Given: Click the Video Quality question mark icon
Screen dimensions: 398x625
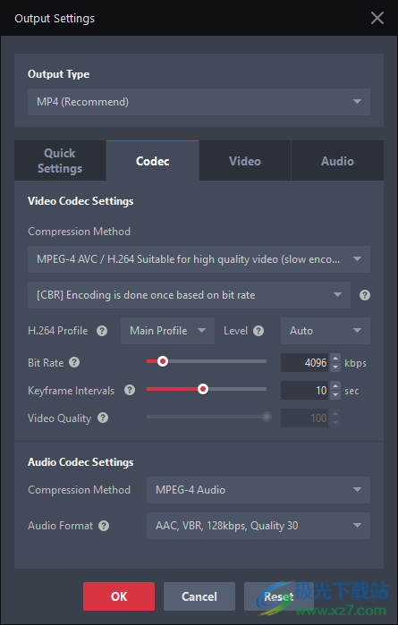Looking at the screenshot, I should pos(103,418).
